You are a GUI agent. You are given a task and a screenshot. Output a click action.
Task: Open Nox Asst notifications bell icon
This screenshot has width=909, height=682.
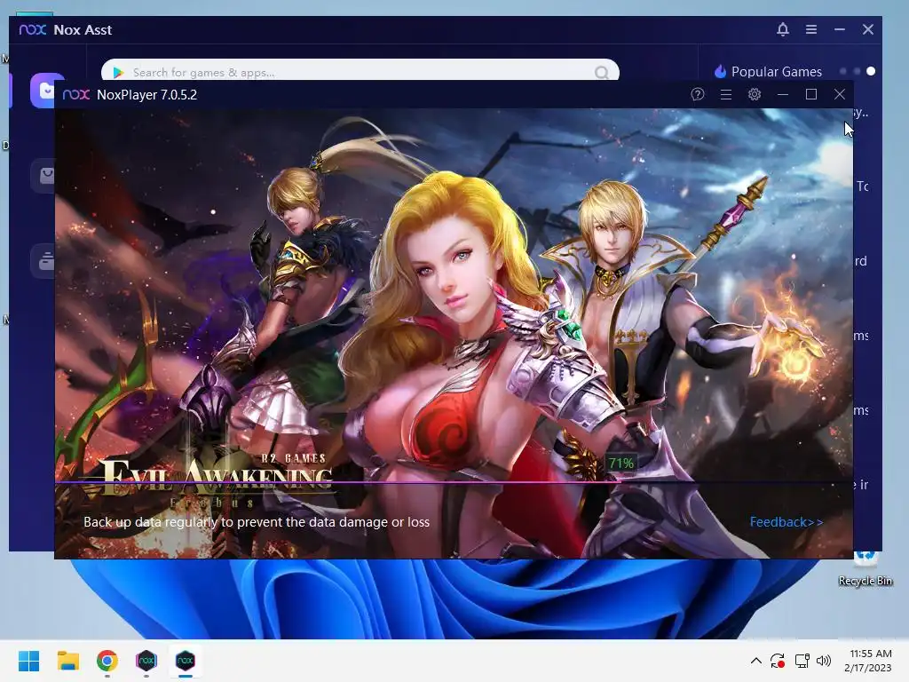[x=783, y=29]
